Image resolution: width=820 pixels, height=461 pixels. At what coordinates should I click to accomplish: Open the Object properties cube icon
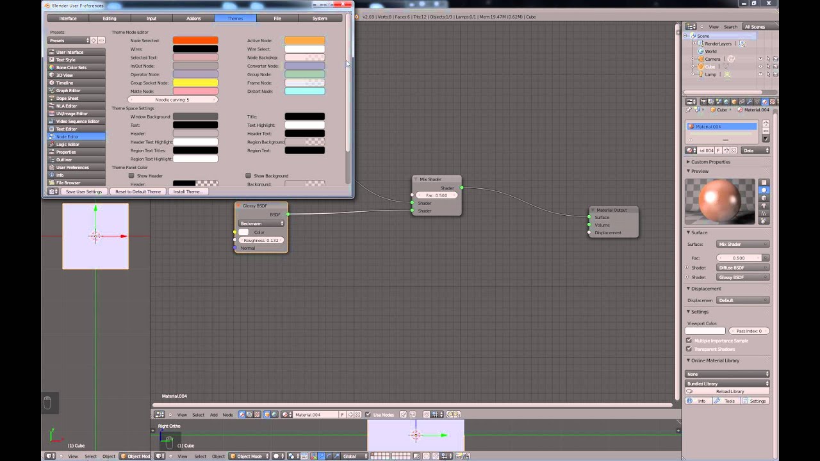coord(734,102)
